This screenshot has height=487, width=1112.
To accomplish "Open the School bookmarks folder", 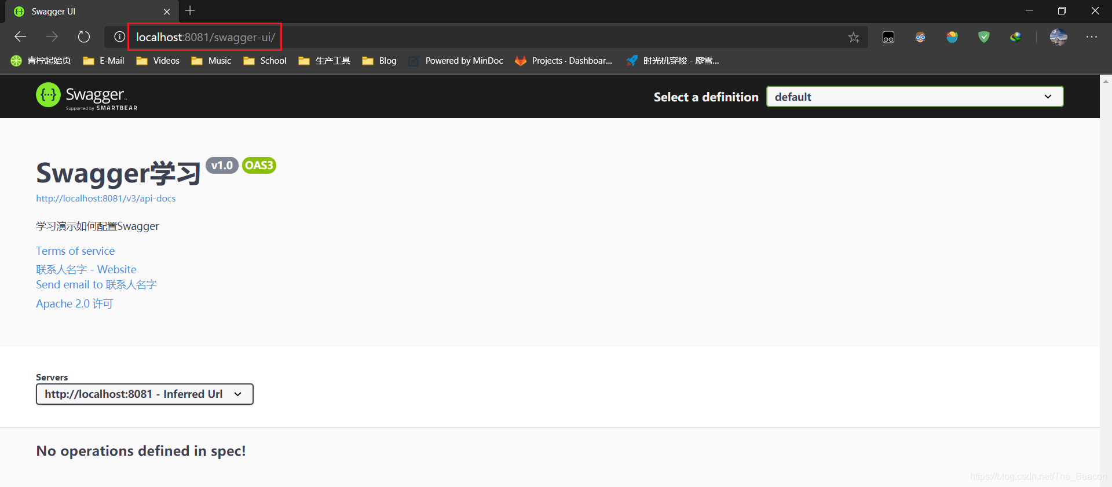I will [x=265, y=61].
